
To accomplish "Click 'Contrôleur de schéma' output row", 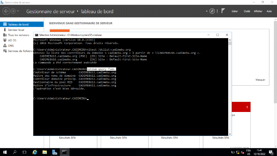I will [75, 72].
